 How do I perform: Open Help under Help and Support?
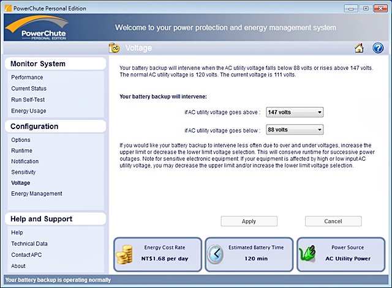click(17, 232)
